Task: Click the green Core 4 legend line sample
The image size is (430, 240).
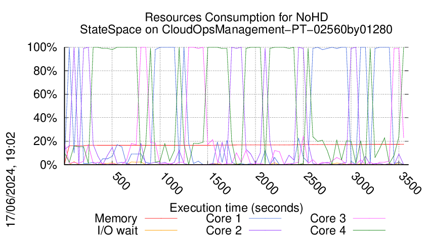Action: [369, 230]
